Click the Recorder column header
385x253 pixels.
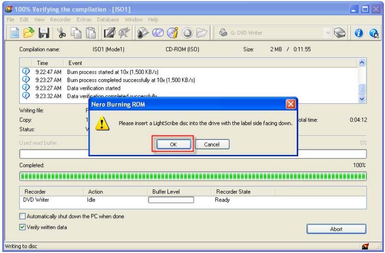[x=52, y=192]
